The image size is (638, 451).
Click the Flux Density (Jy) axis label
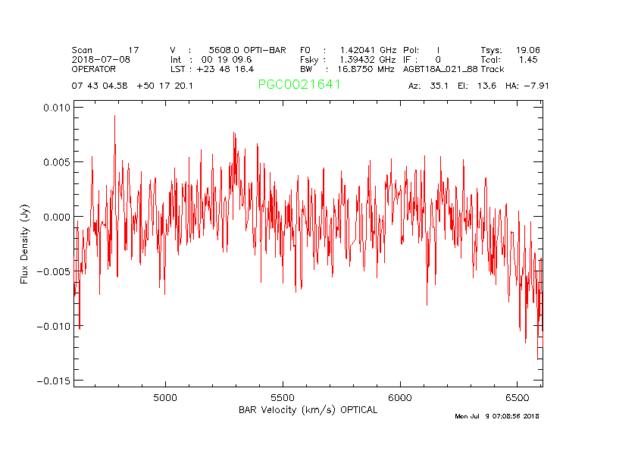[x=25, y=246]
